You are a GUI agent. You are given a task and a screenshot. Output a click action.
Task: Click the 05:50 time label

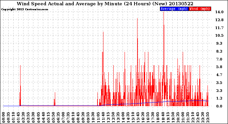click(53, 117)
